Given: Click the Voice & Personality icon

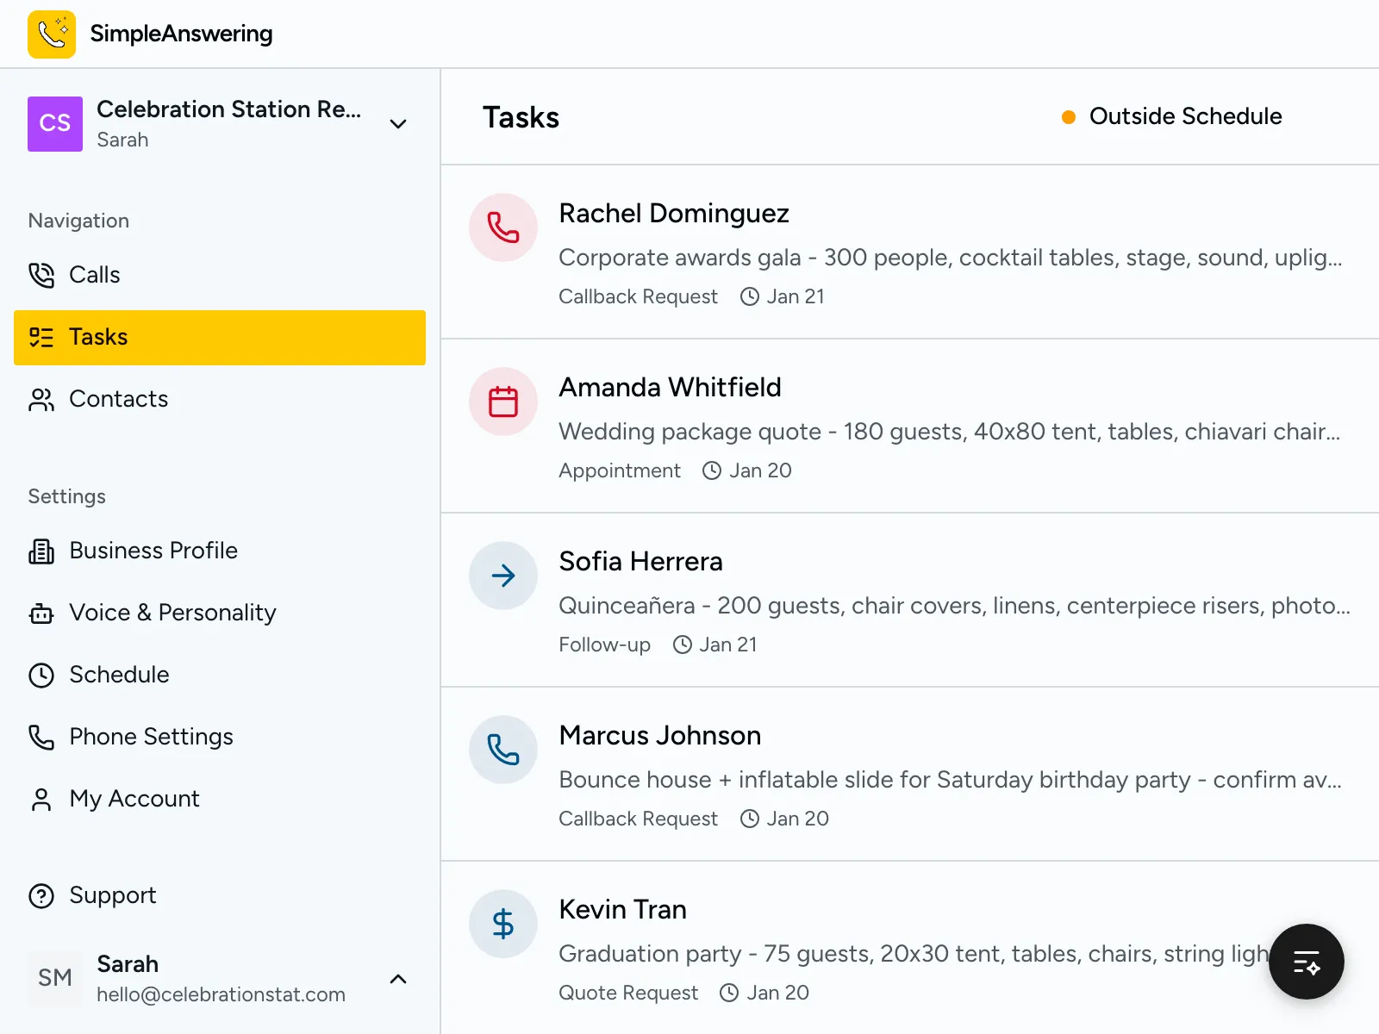Looking at the screenshot, I should 41,613.
